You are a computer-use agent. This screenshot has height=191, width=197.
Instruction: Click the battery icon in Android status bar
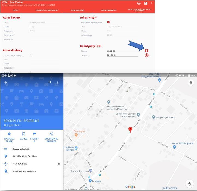click(189, 75)
